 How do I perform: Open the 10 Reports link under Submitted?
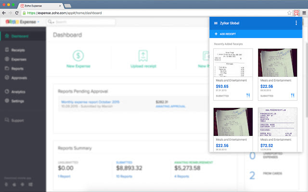point(124,176)
